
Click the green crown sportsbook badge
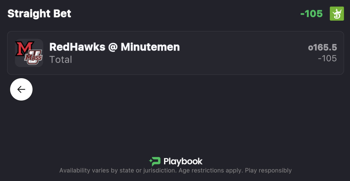(x=337, y=14)
